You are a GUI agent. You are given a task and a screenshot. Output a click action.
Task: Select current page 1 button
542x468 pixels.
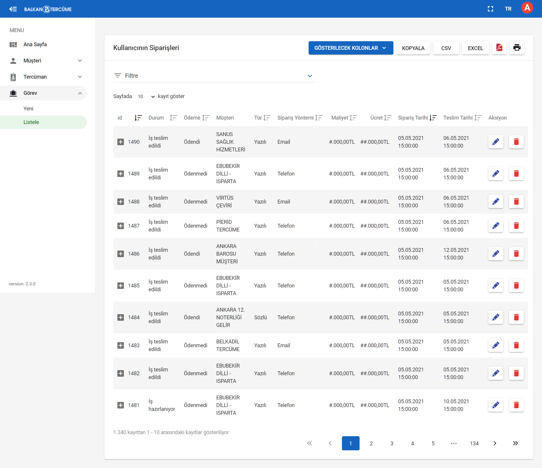(351, 443)
